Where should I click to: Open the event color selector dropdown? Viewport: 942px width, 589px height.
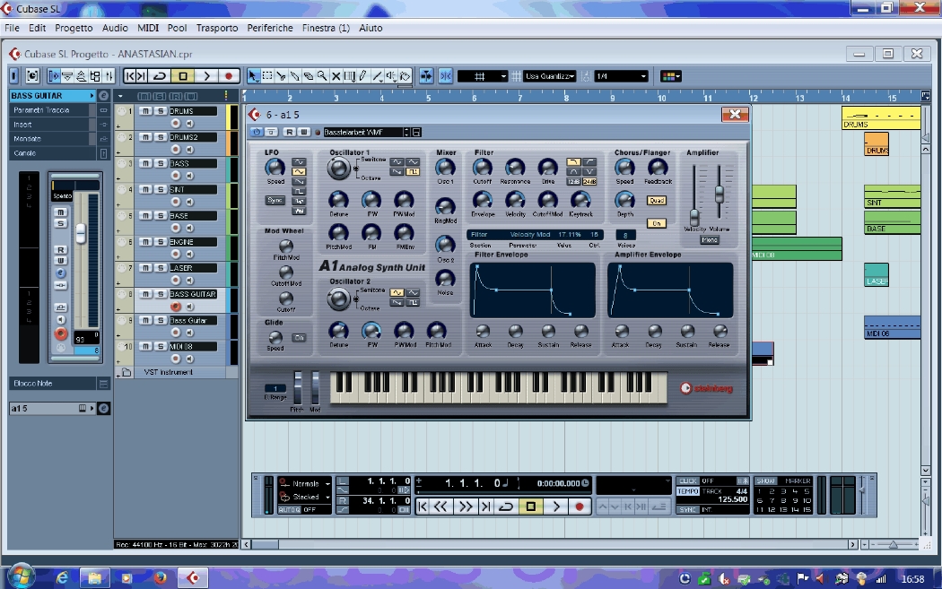click(x=670, y=76)
